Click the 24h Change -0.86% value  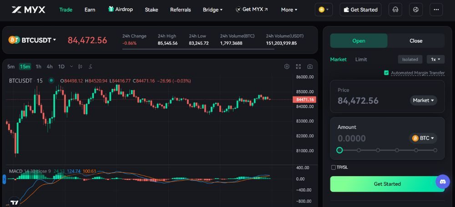[x=129, y=43]
